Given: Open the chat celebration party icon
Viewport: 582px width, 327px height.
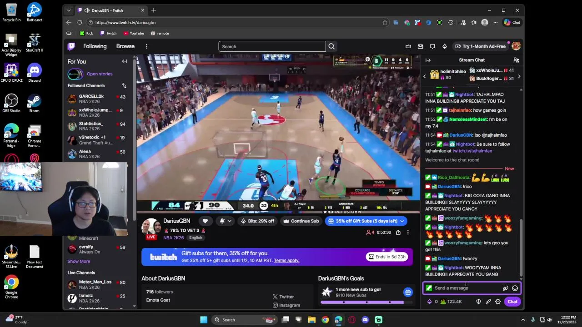Looking at the screenshot, I should 505,288.
